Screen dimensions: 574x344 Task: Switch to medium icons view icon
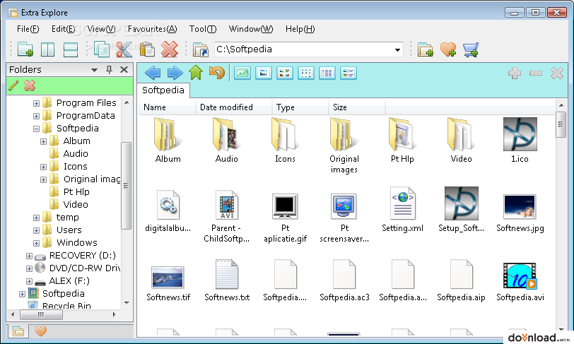point(284,73)
